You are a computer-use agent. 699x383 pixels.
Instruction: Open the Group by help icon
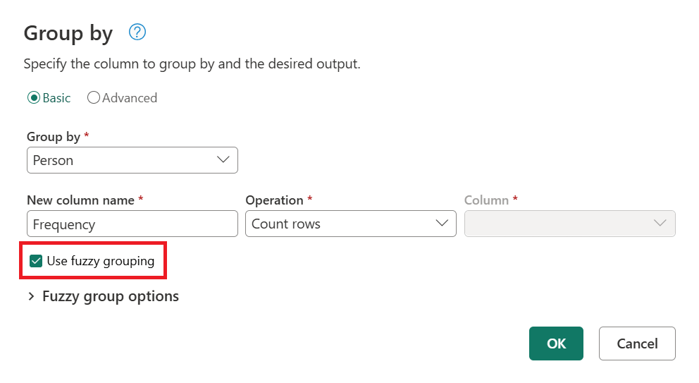137,32
